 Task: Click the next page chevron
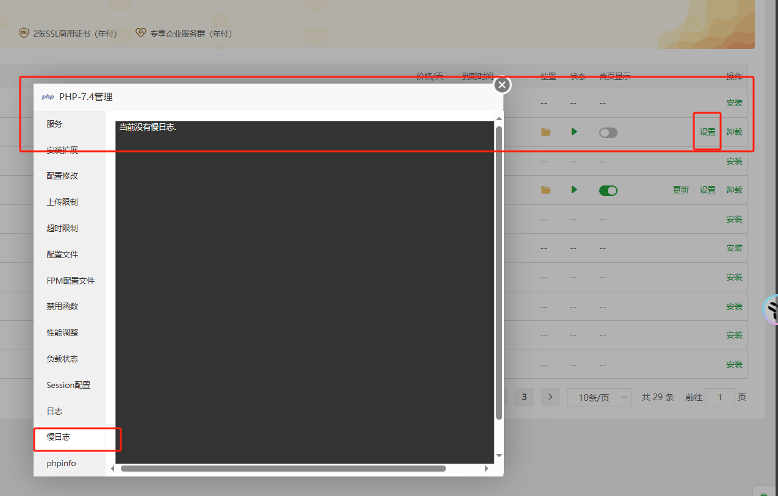[x=550, y=397]
